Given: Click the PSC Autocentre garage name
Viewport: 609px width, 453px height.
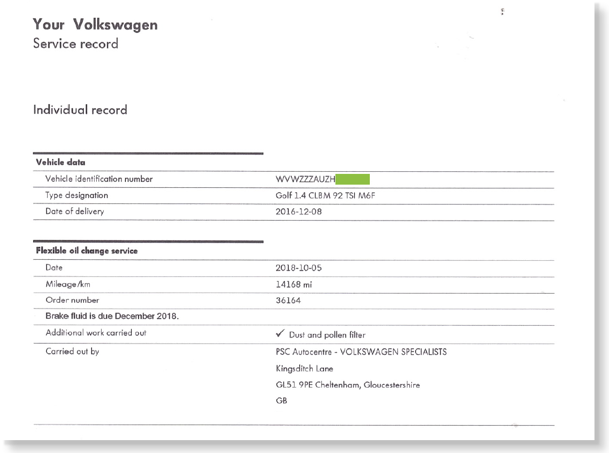Looking at the screenshot, I should tap(361, 352).
